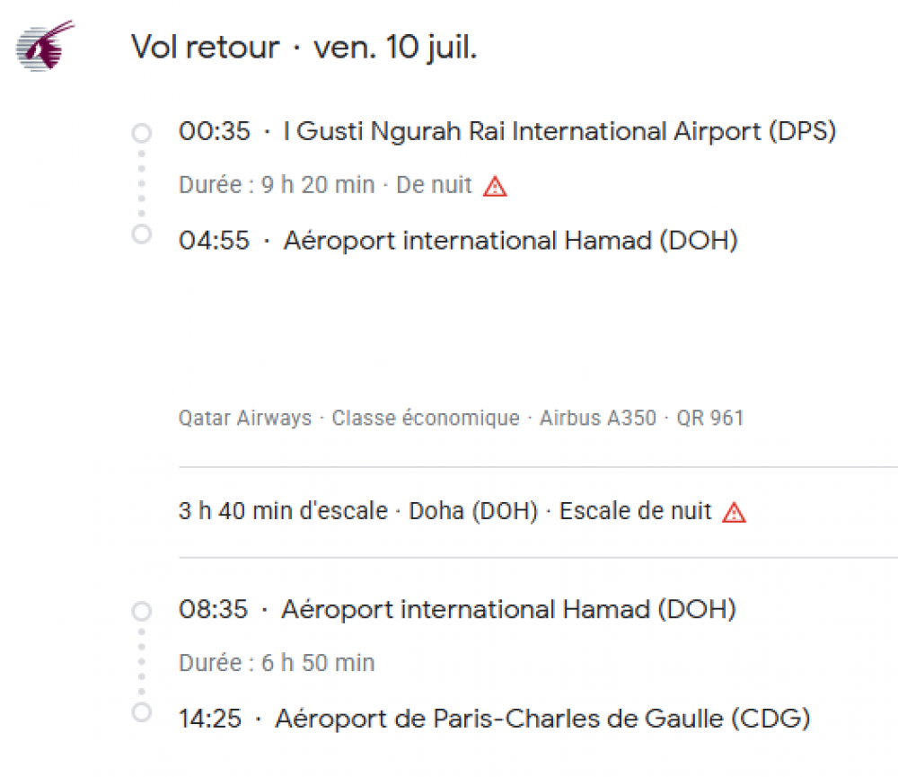Click the "Durée : 9 h 20 min" text
The height and width of the screenshot is (777, 898).
(277, 186)
